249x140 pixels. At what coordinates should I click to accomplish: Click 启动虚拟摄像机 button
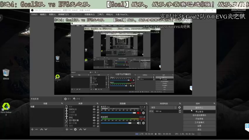[x=199, y=115]
